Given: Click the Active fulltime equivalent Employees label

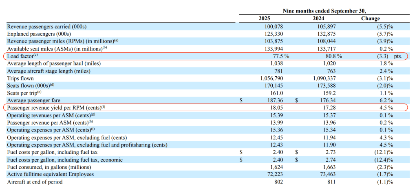Looking at the screenshot, I should coord(51,174).
